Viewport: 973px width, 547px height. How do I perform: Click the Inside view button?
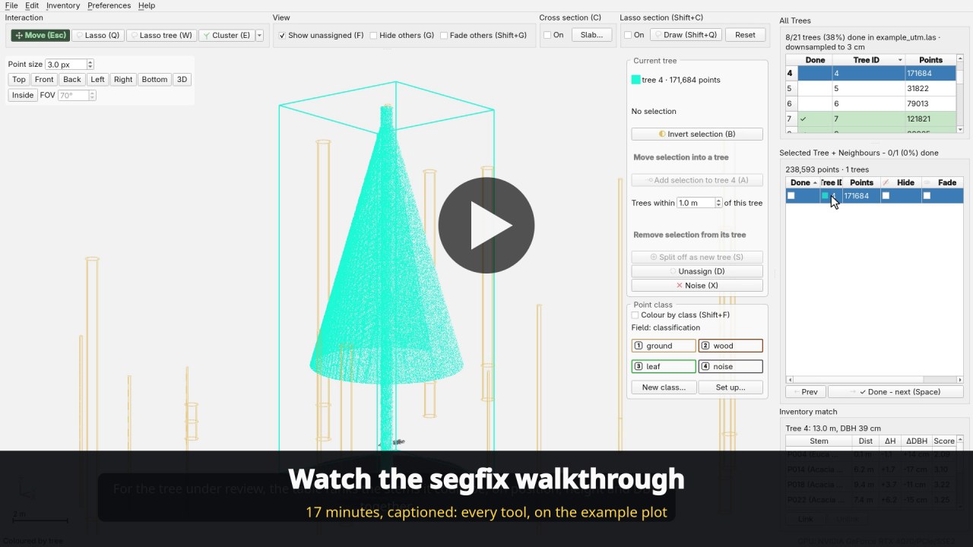click(x=23, y=95)
